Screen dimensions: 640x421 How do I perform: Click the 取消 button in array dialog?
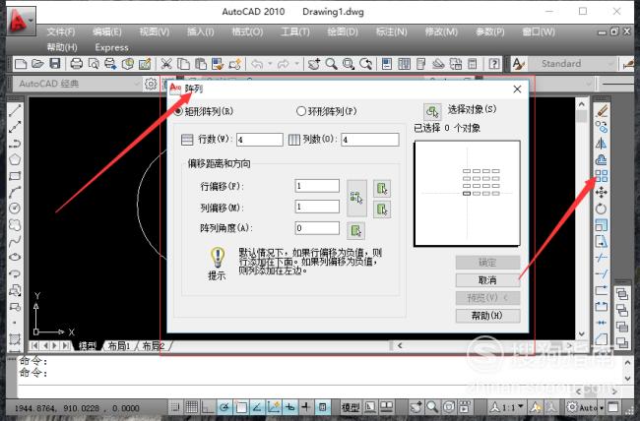point(487,280)
